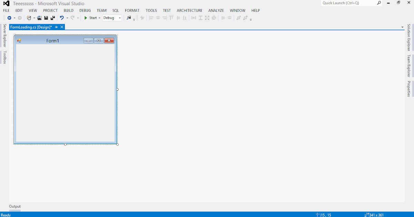Click inside the Quick Launch search field
This screenshot has height=217, width=414.
[348, 3]
